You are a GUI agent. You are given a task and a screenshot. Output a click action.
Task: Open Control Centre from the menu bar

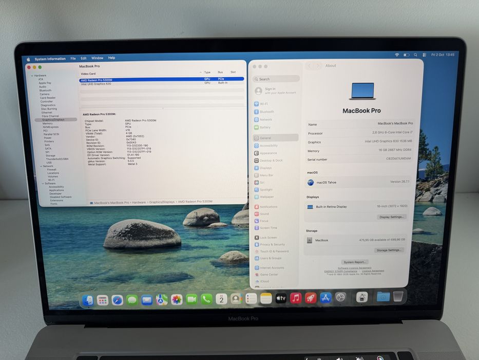tap(424, 55)
